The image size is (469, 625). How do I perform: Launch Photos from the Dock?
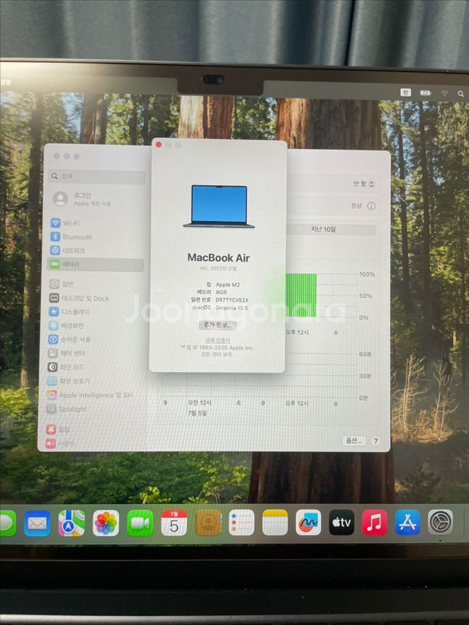click(106, 523)
